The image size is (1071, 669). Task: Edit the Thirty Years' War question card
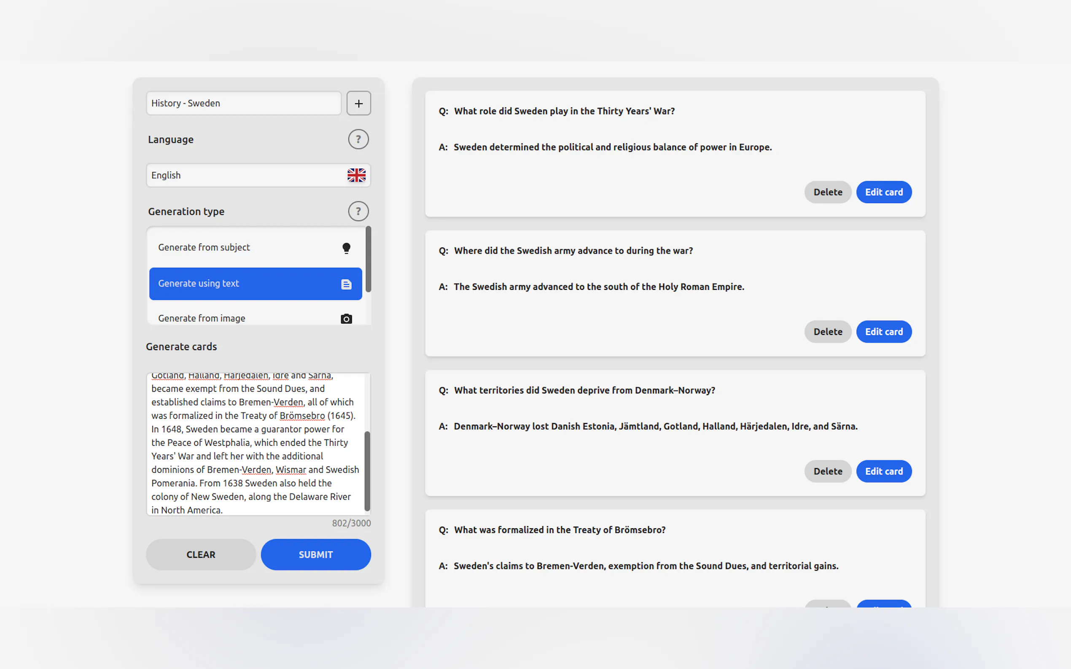pos(883,192)
